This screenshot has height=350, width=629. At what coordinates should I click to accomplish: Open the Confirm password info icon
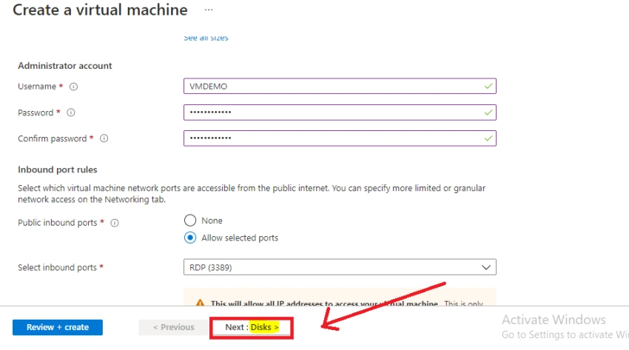[104, 138]
